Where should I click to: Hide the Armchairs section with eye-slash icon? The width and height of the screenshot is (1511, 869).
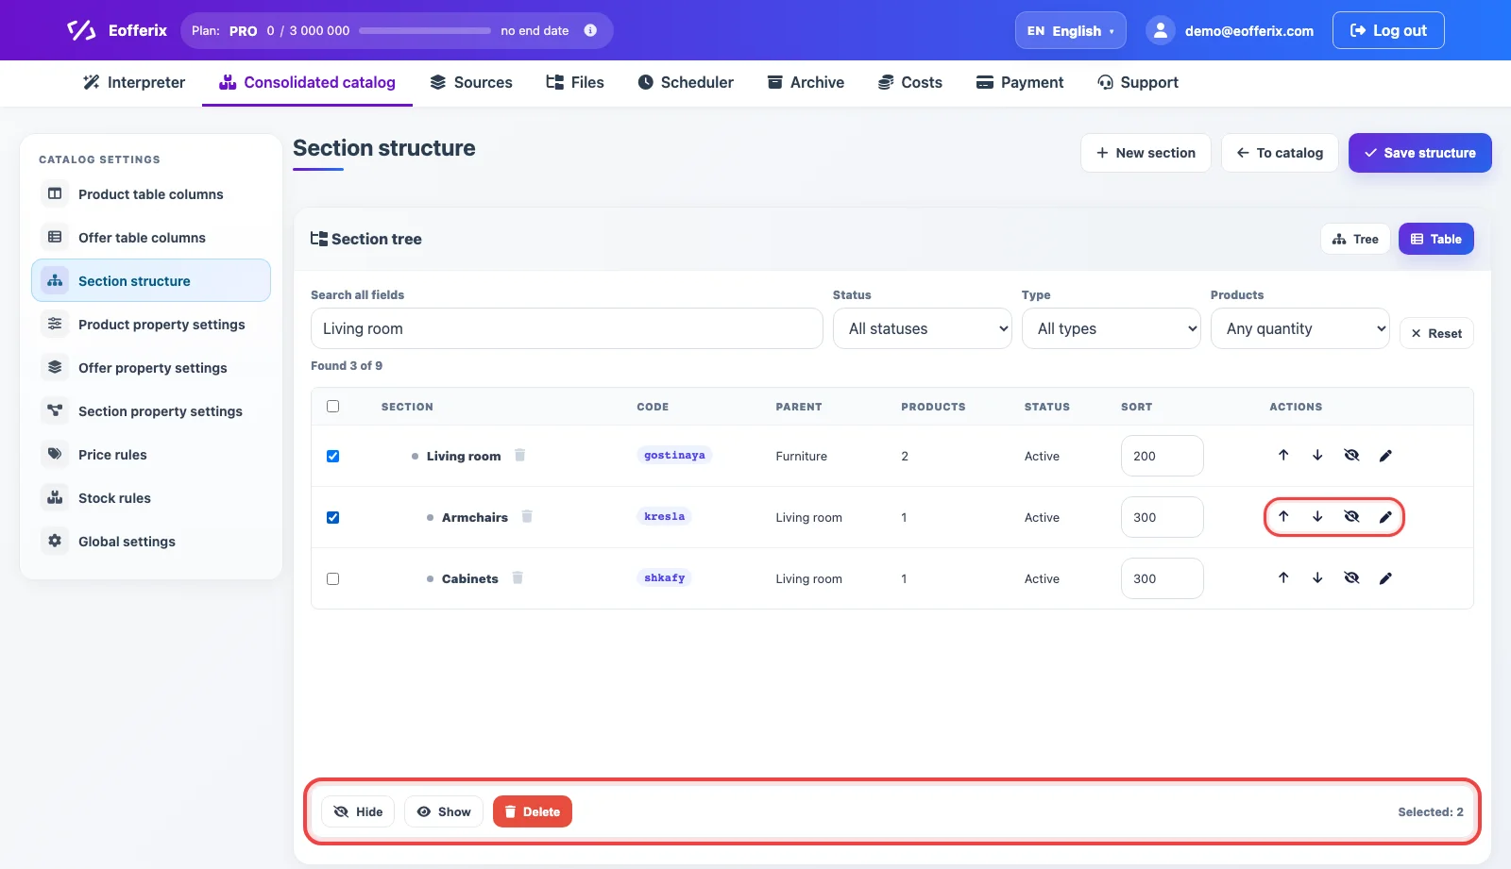click(x=1351, y=516)
